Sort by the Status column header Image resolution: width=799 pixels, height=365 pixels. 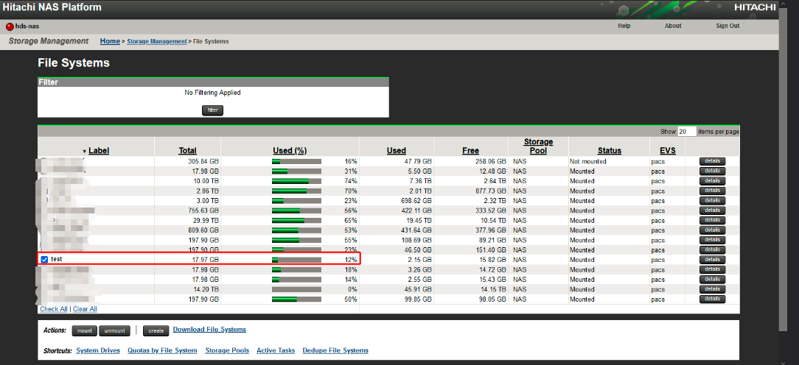point(610,150)
